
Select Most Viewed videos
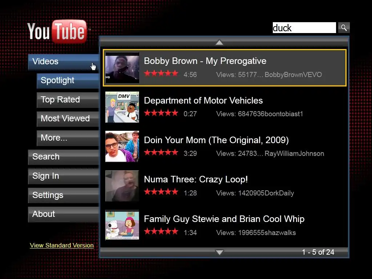tap(68, 119)
